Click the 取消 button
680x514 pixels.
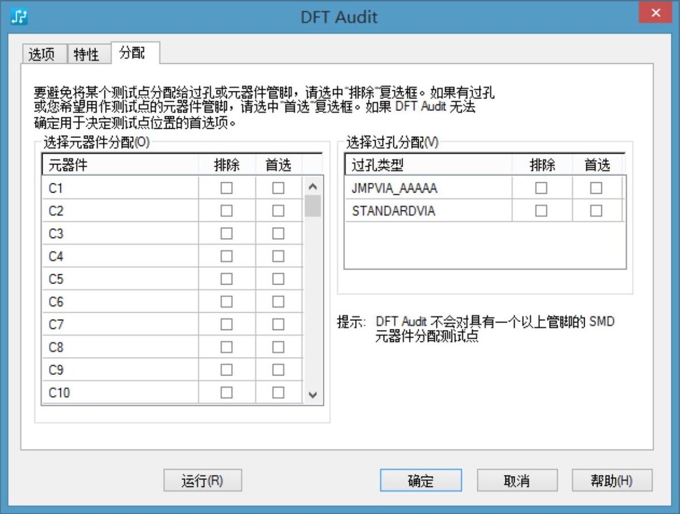(517, 481)
